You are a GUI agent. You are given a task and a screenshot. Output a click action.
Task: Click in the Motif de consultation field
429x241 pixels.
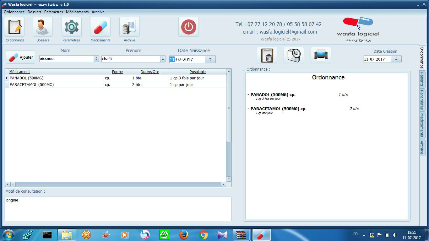point(118,209)
